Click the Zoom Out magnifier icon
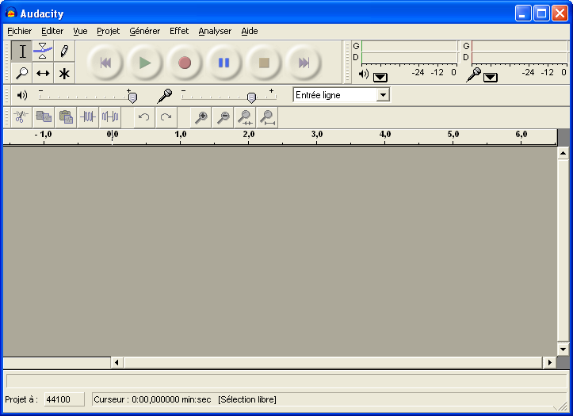Image resolution: width=573 pixels, height=416 pixels. click(x=223, y=117)
